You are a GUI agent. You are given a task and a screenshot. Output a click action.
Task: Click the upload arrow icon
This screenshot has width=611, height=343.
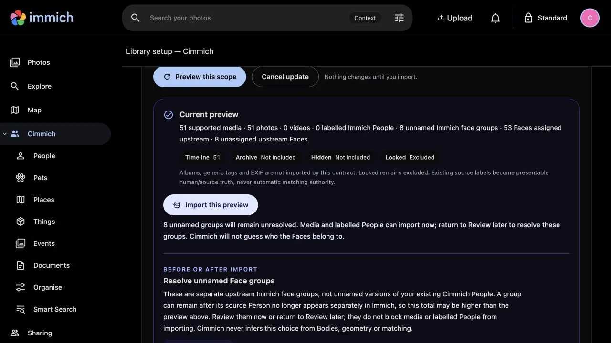click(x=441, y=18)
